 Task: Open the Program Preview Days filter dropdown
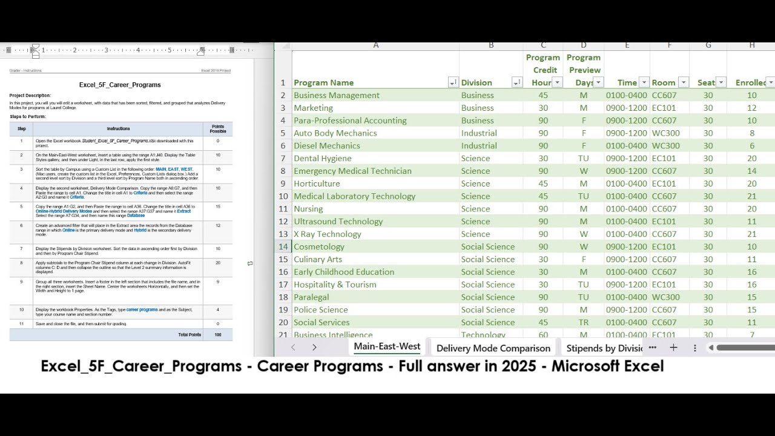(x=598, y=82)
